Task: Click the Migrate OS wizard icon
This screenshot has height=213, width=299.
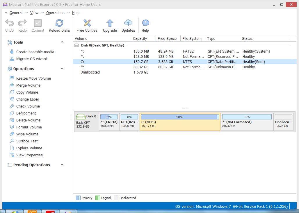Action: pos(12,59)
